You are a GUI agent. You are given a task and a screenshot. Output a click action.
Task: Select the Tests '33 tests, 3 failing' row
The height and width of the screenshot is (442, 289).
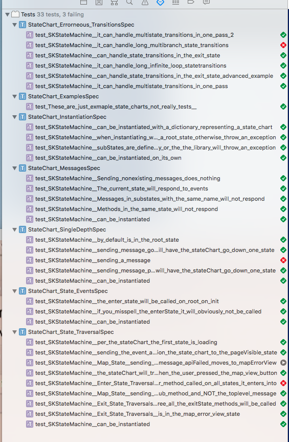coord(144,14)
